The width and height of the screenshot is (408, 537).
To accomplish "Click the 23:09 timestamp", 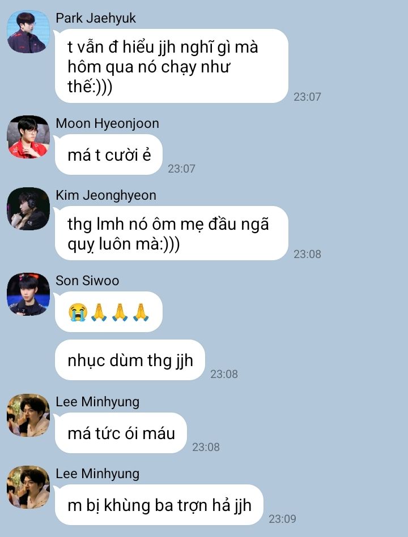I will pyautogui.click(x=282, y=519).
